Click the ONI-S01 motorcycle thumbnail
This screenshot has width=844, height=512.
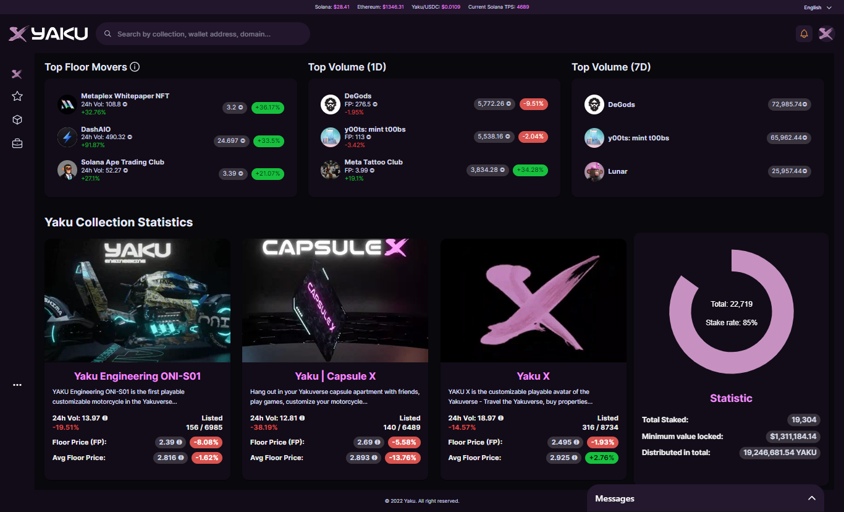pos(137,301)
